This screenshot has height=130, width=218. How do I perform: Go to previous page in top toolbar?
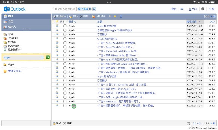(x=208, y=16)
